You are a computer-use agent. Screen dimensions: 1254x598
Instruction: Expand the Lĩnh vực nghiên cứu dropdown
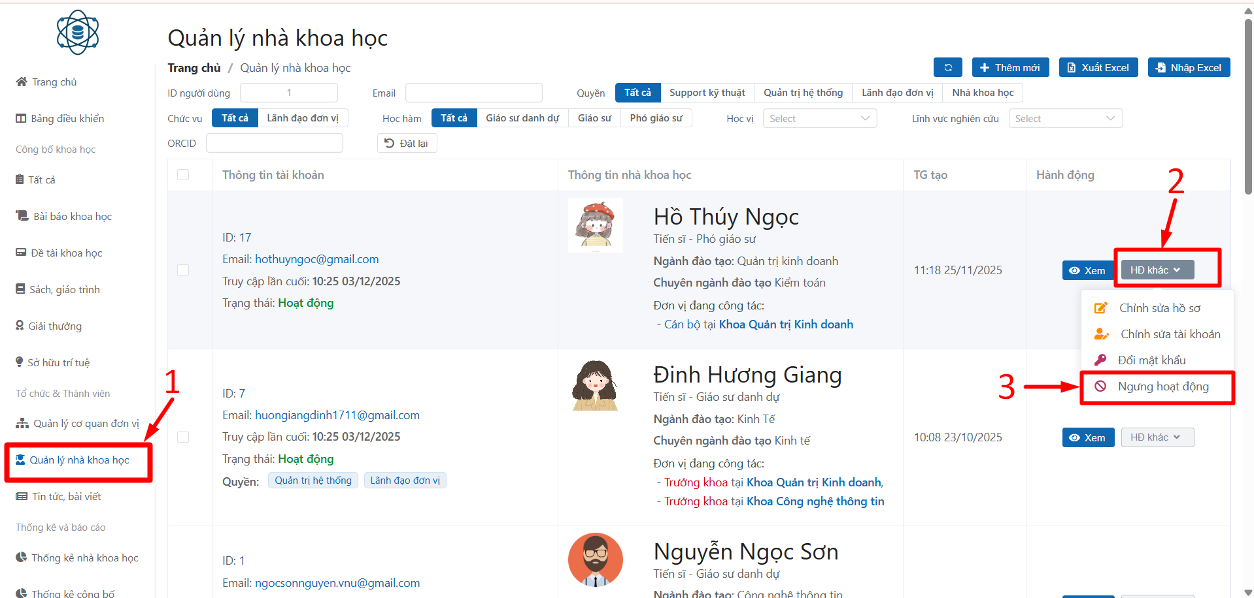coord(1064,119)
